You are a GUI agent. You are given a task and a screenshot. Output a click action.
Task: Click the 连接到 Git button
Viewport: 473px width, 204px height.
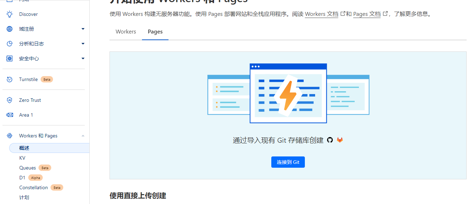tap(288, 162)
